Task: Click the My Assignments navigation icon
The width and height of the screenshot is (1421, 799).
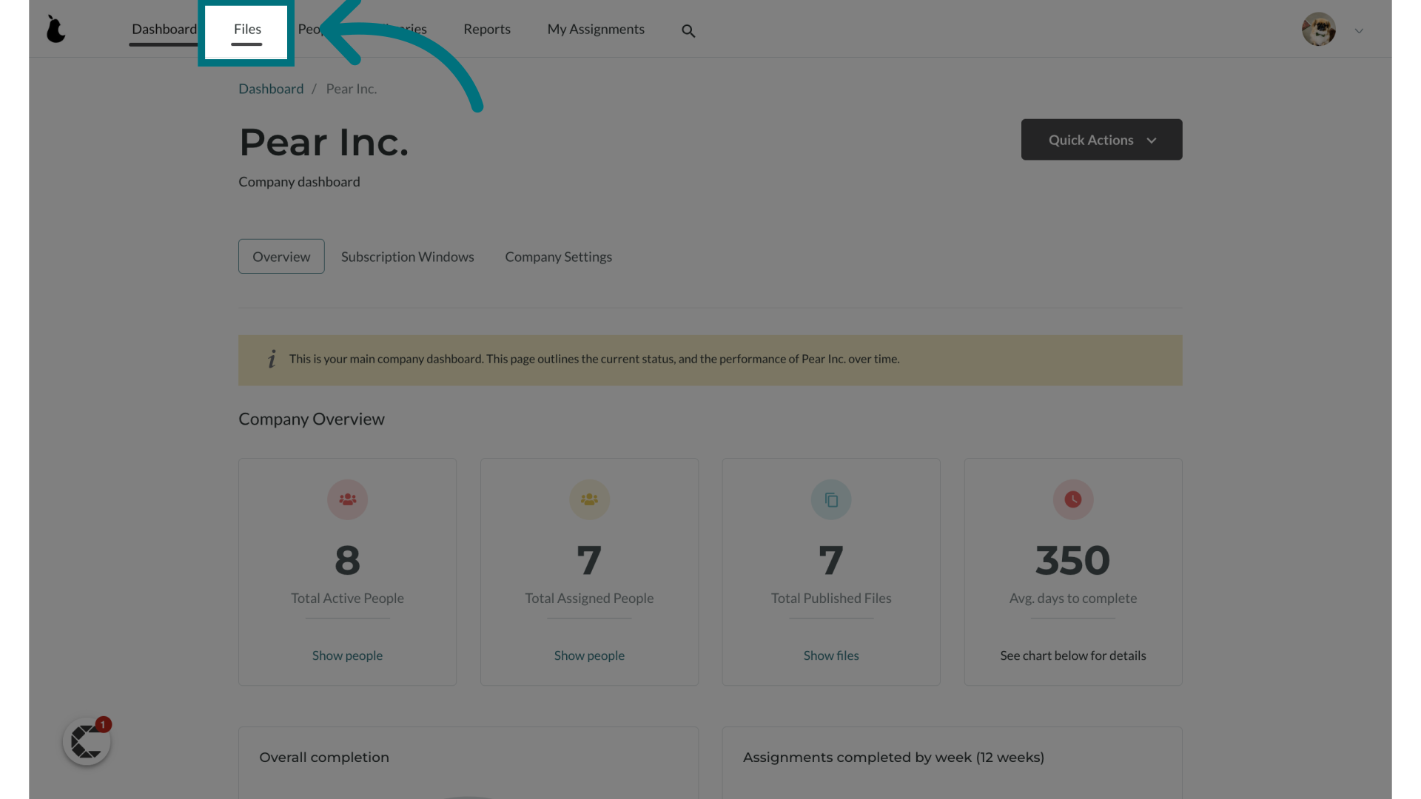Action: pos(595,28)
